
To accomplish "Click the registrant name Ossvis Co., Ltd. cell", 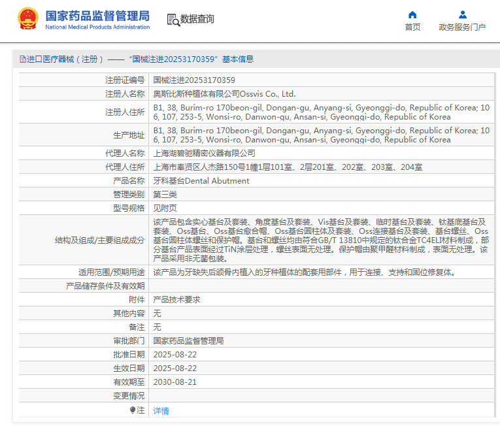I will pos(224,94).
